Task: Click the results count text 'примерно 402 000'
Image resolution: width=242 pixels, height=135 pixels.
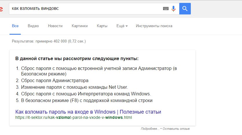Action: pos(51,41)
